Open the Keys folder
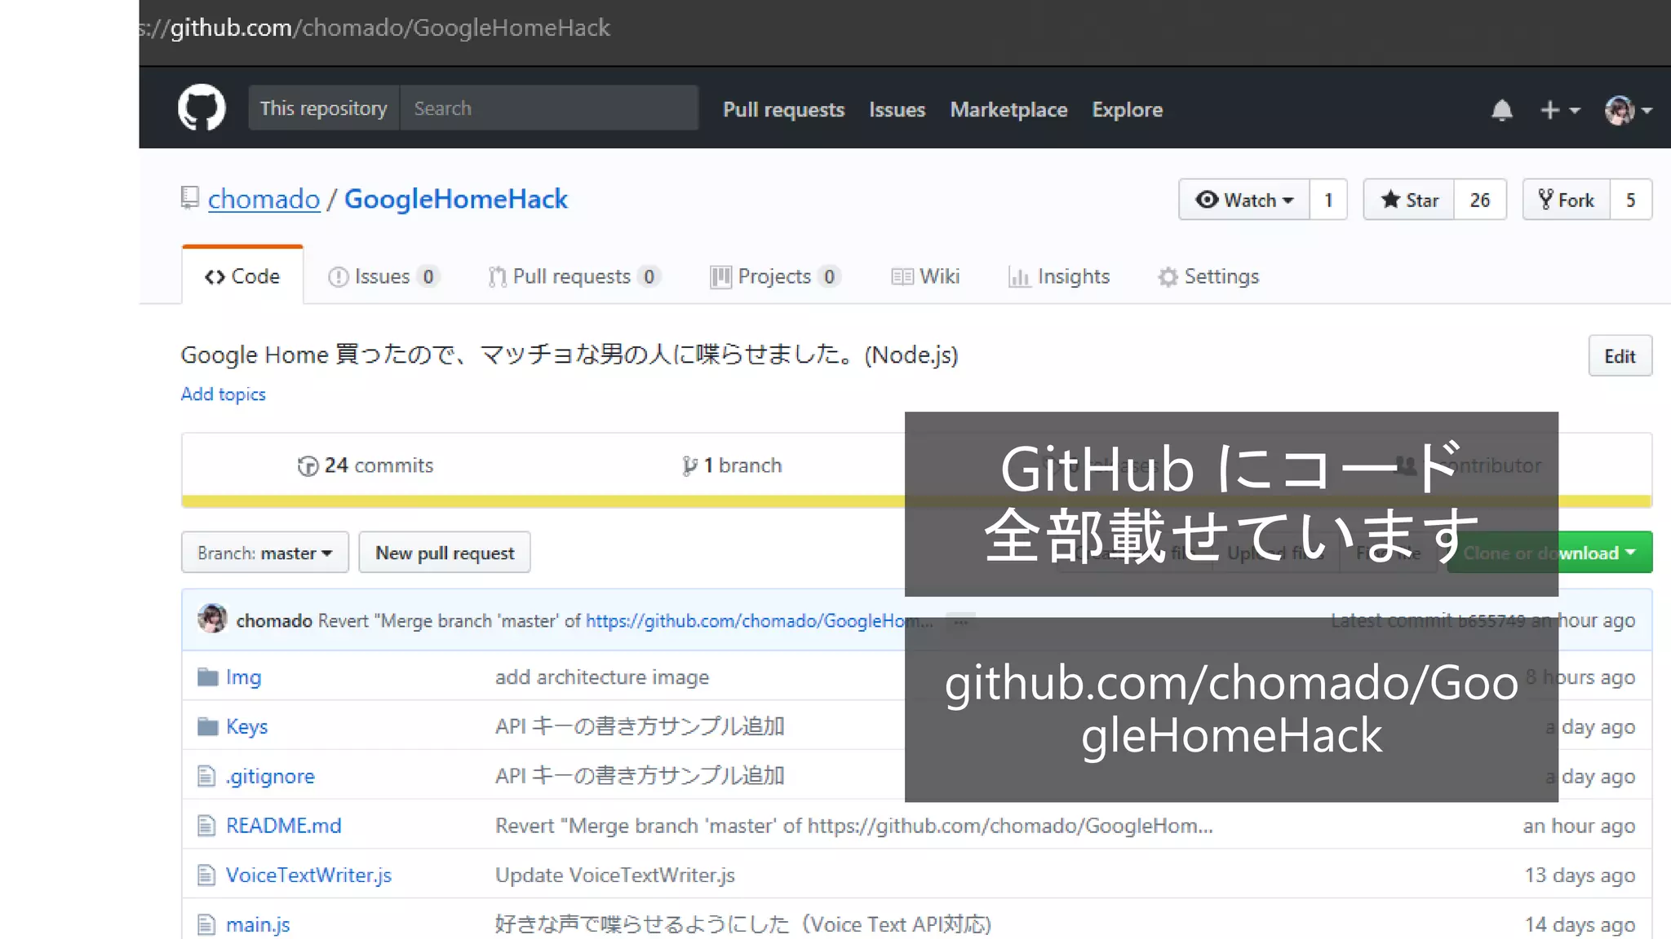The width and height of the screenshot is (1671, 939). 246,726
